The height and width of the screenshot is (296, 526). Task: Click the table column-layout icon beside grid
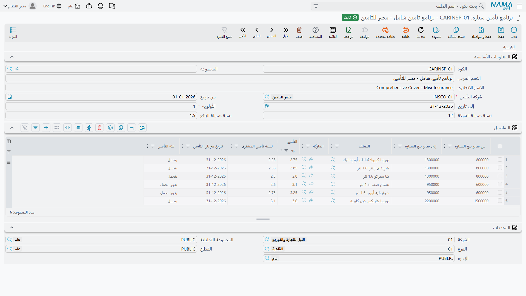tap(9, 141)
